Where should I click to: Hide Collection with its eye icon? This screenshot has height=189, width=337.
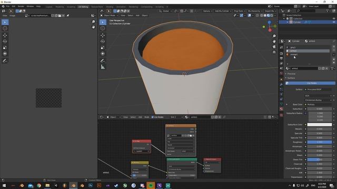(334, 19)
